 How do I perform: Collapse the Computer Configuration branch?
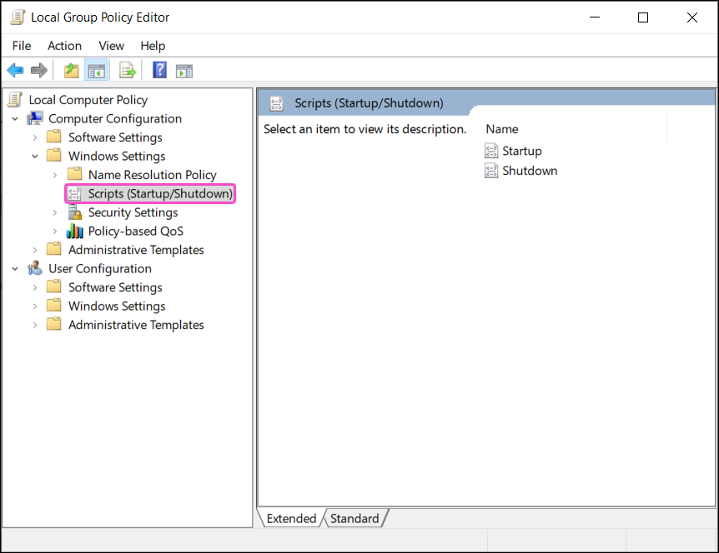pos(15,118)
